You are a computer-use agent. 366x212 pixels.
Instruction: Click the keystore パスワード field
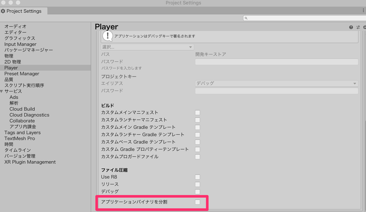tap(277, 62)
